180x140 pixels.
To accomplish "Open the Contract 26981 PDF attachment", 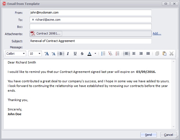I will (x=46, y=33).
